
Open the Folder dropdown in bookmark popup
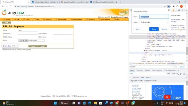click(x=154, y=22)
